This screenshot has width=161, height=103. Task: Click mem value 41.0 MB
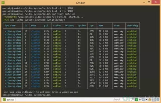103,80
